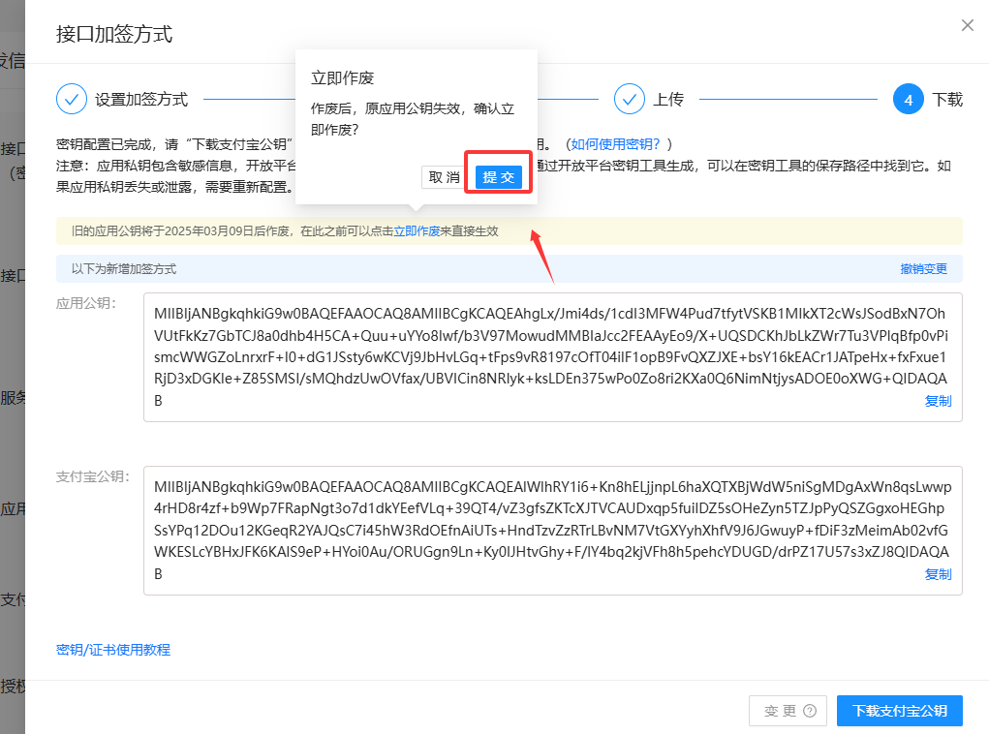Screen dimensions: 989x734
Task: Click 取消 in the 立即作废 popup
Action: (x=444, y=174)
